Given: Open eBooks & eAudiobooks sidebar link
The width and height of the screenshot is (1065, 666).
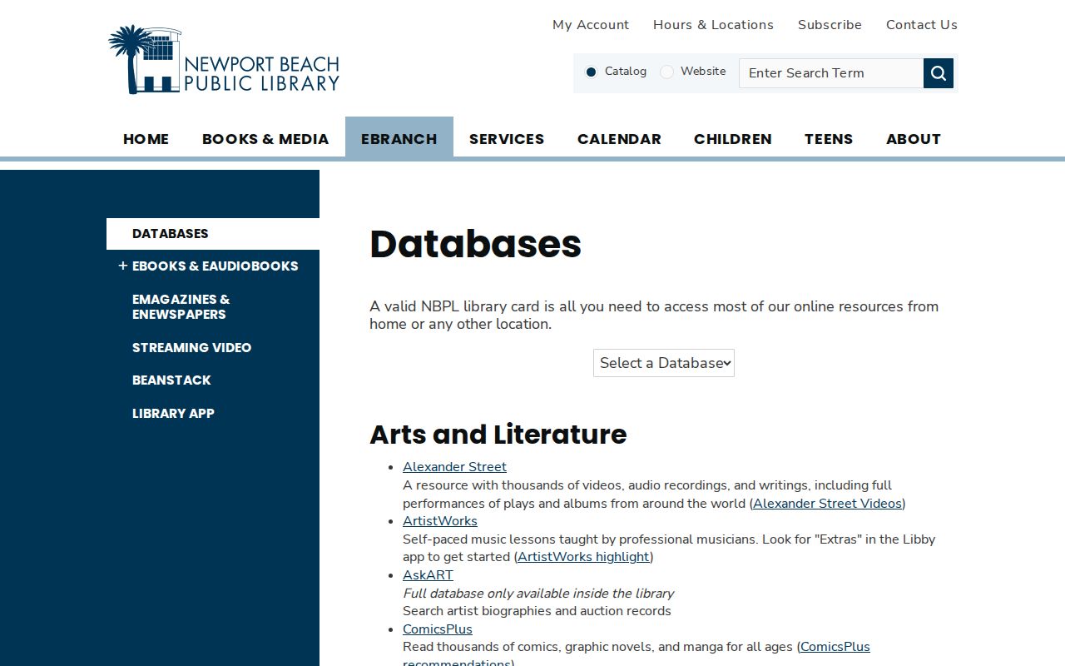Looking at the screenshot, I should point(215,266).
